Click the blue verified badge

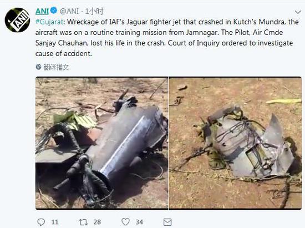54,11
